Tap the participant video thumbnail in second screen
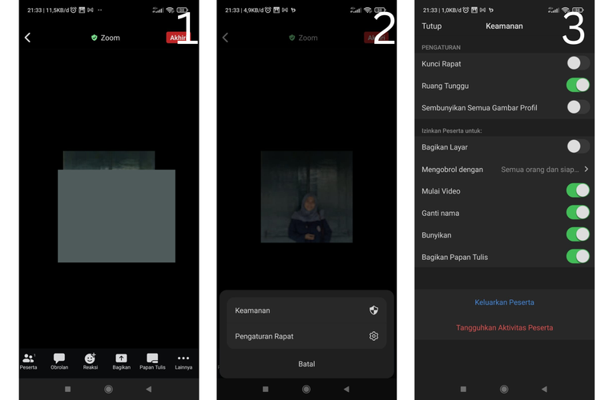 coord(306,197)
